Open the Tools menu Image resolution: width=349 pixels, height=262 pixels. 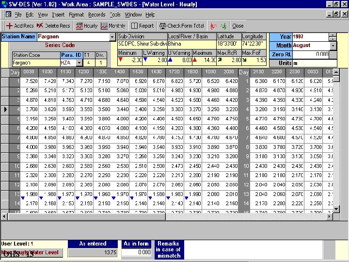pos(115,15)
